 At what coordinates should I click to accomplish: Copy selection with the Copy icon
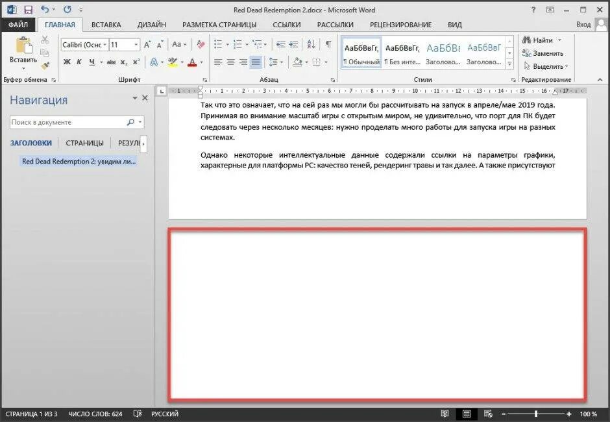[45, 53]
